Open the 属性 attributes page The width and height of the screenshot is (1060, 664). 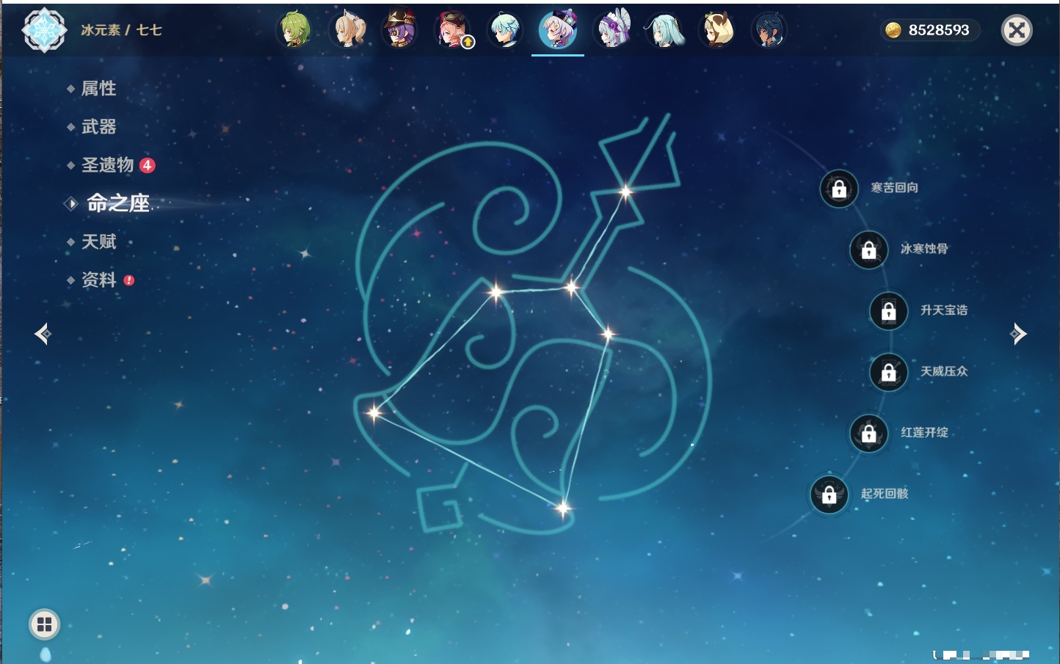98,89
